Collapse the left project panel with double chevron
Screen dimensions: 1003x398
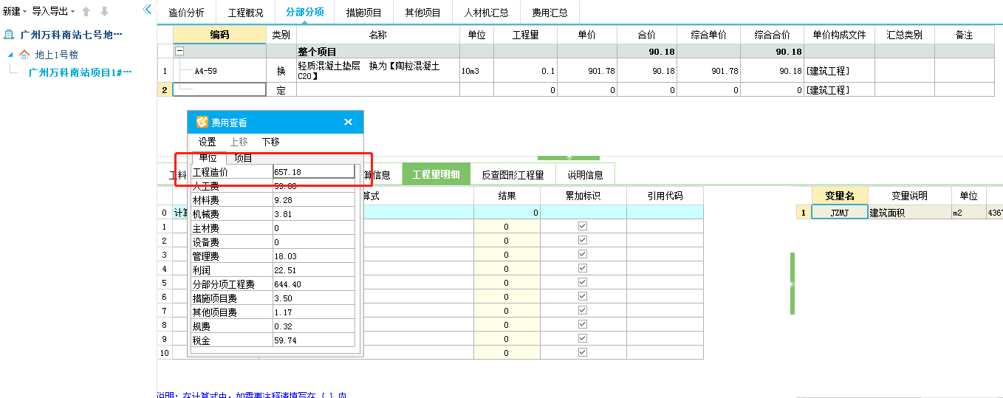[147, 10]
